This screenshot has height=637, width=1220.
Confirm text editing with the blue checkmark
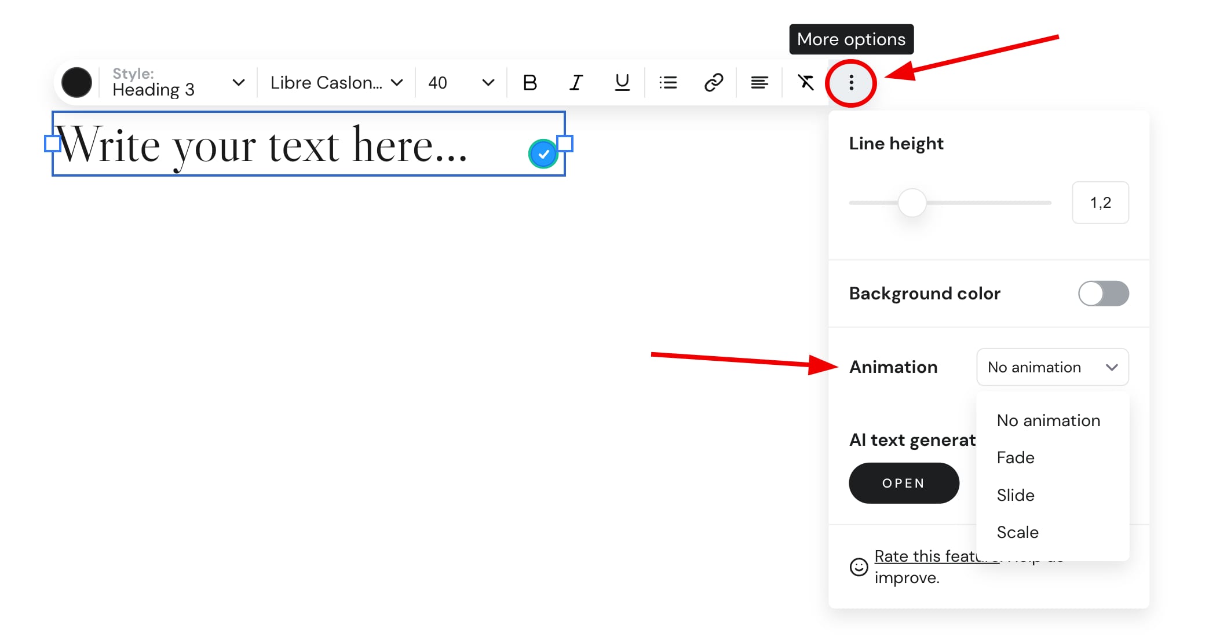tap(543, 153)
